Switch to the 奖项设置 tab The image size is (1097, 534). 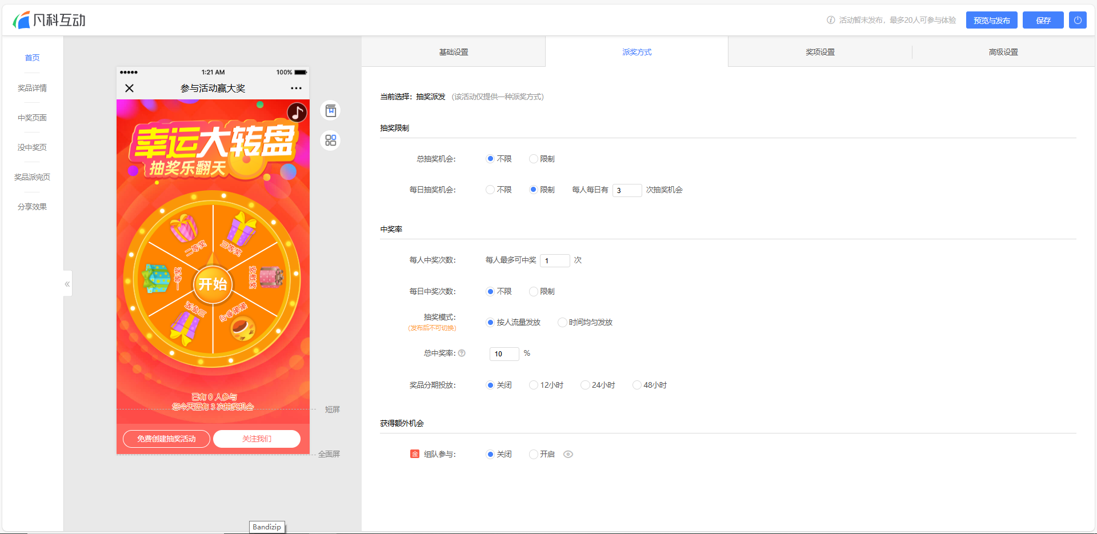820,52
